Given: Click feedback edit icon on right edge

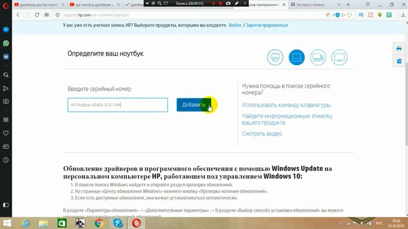Looking at the screenshot, I should tap(399, 61).
